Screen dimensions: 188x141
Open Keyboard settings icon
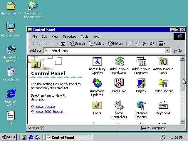click(x=163, y=108)
